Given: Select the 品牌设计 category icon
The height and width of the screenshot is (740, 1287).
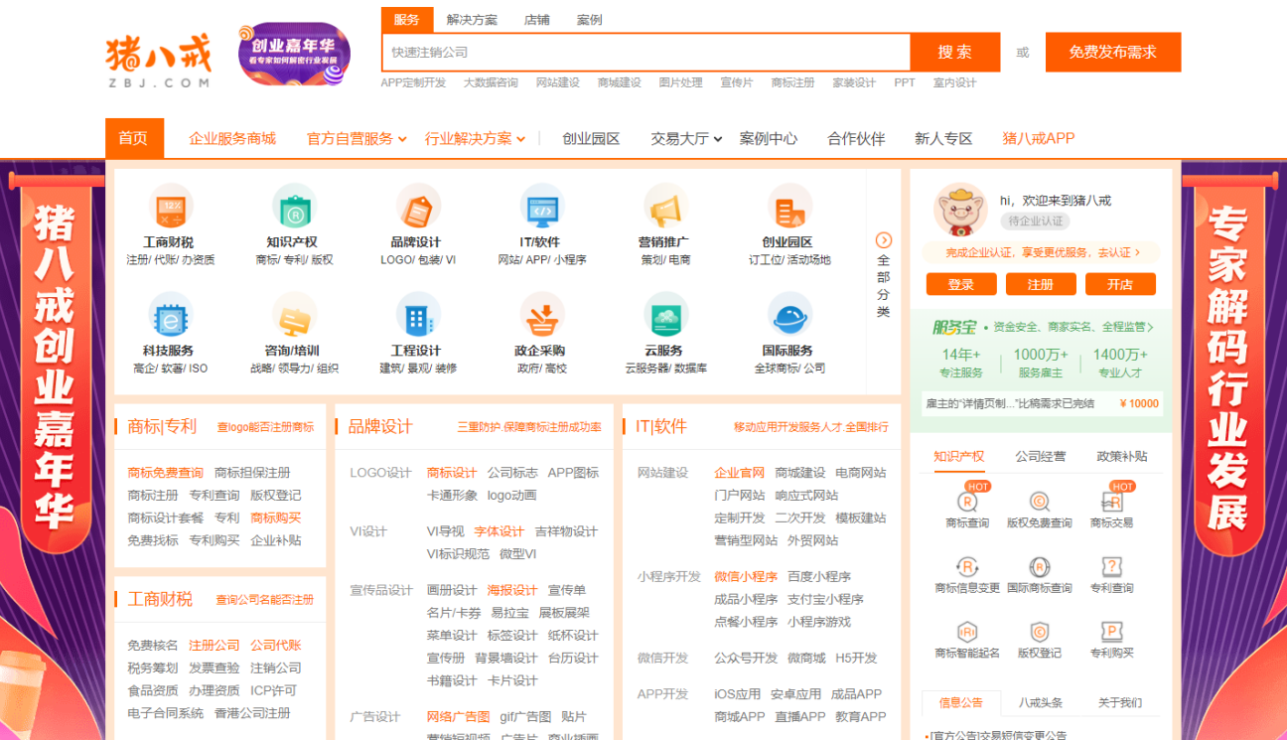Looking at the screenshot, I should point(418,208).
